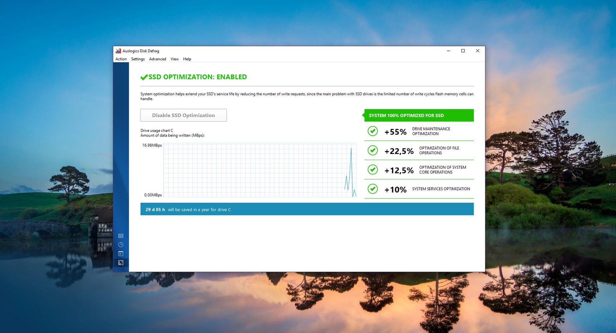616x333 pixels.
Task: Open the Help menu
Action: [187, 59]
